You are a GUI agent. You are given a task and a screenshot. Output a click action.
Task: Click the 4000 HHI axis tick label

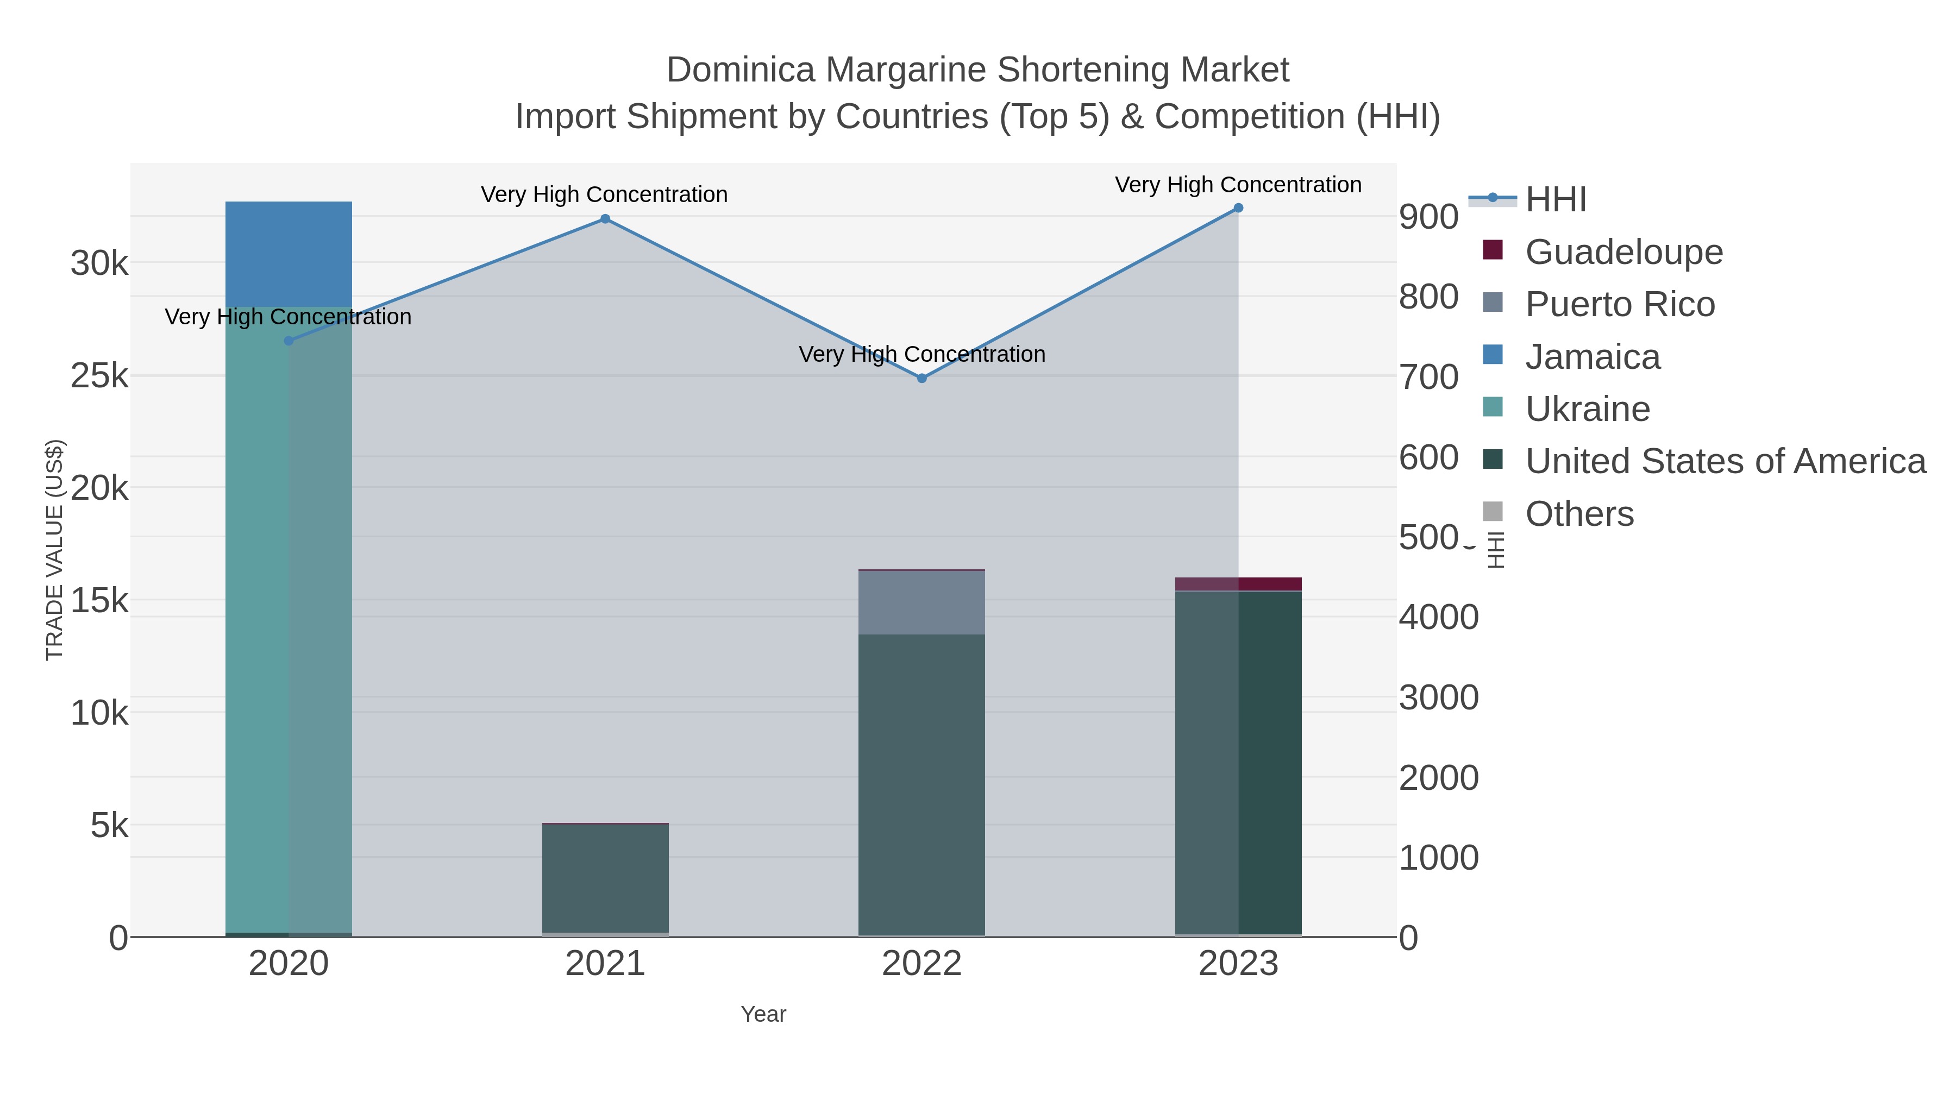tap(1439, 617)
